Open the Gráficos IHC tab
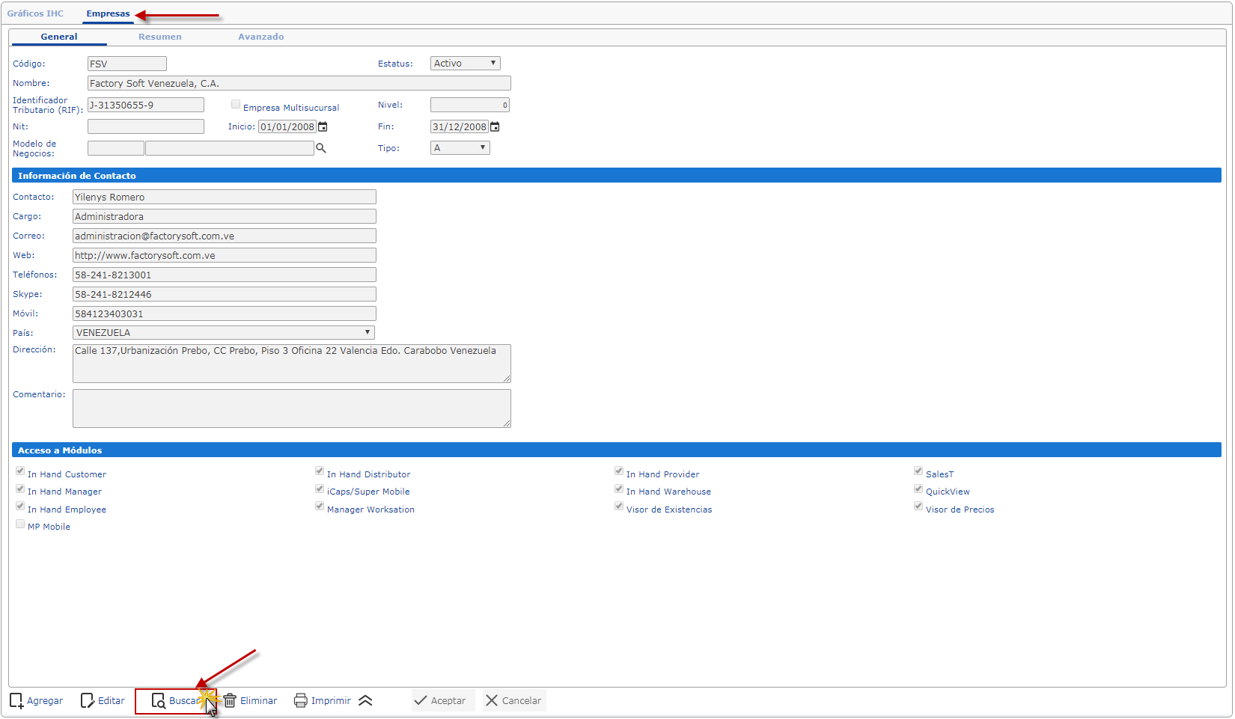 (35, 13)
